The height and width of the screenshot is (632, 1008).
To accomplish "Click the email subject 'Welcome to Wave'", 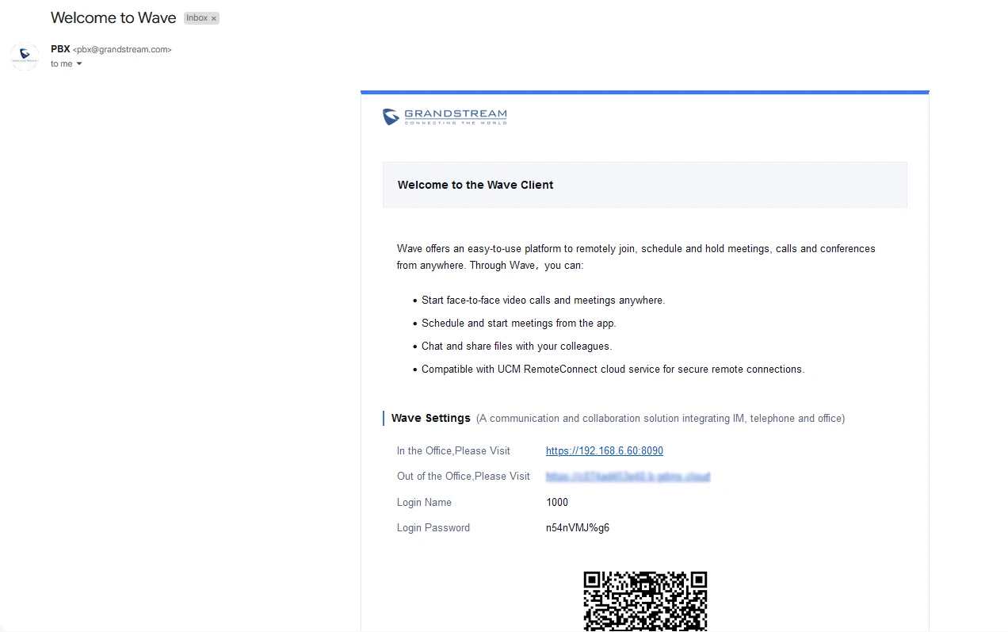I will 113,17.
